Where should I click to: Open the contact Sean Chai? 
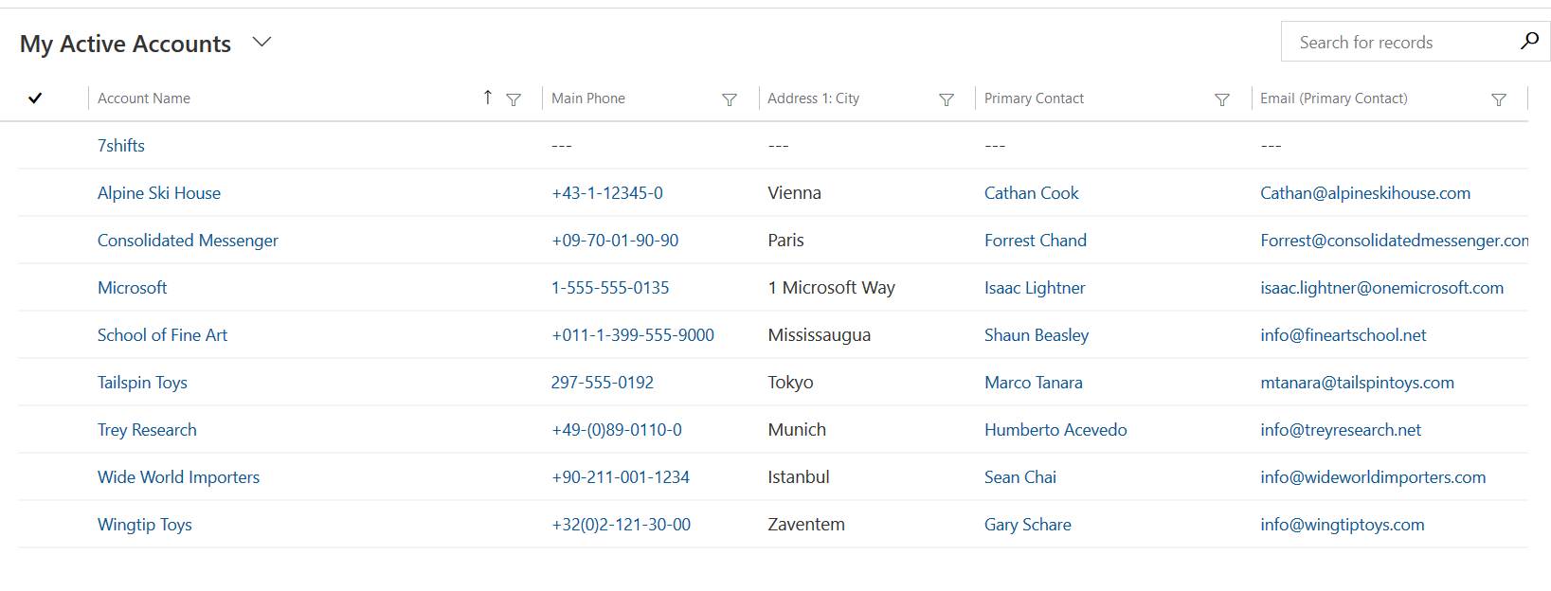pos(1019,477)
